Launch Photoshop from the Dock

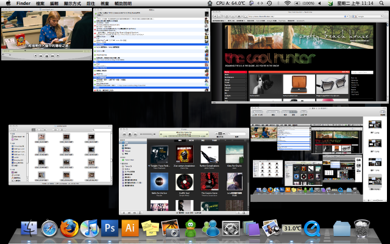110,229
